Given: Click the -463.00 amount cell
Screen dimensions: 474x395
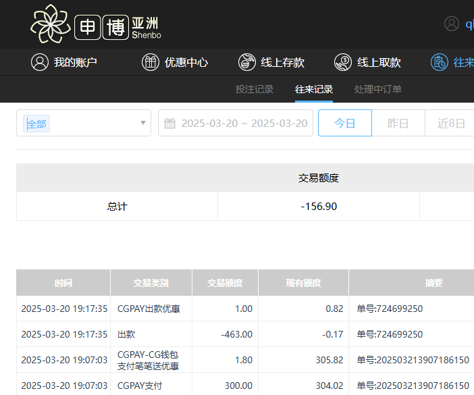Looking at the screenshot, I should [x=225, y=334].
